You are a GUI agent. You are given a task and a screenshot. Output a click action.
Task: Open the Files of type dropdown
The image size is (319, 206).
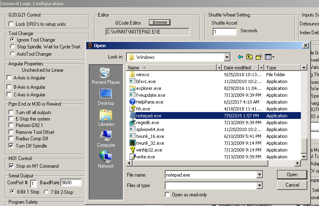259,185
